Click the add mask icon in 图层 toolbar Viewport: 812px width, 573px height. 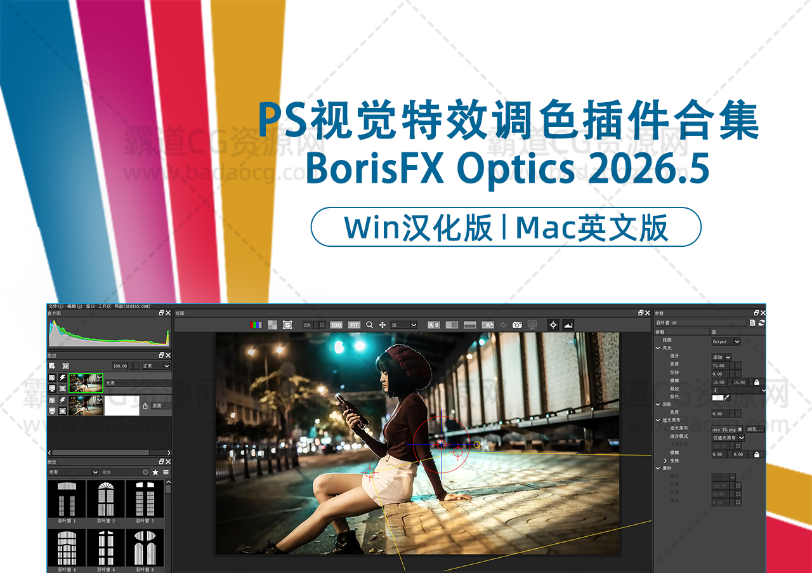point(65,366)
